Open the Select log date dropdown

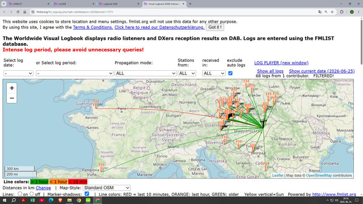point(18,73)
